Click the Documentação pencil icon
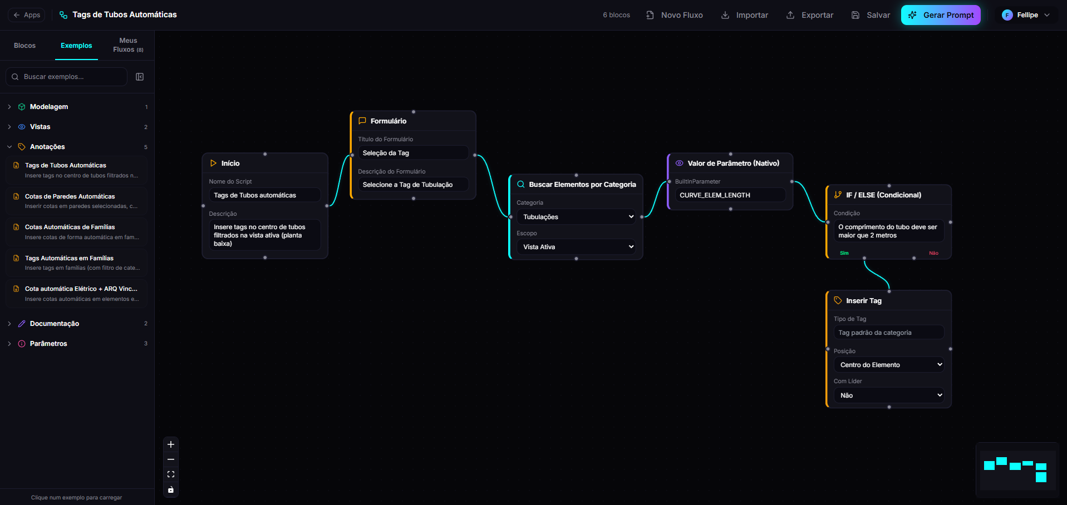 22,324
